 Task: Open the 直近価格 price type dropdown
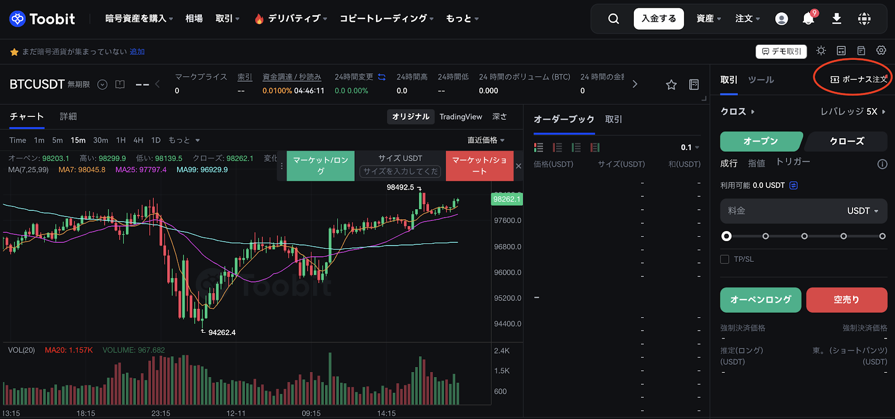point(486,140)
